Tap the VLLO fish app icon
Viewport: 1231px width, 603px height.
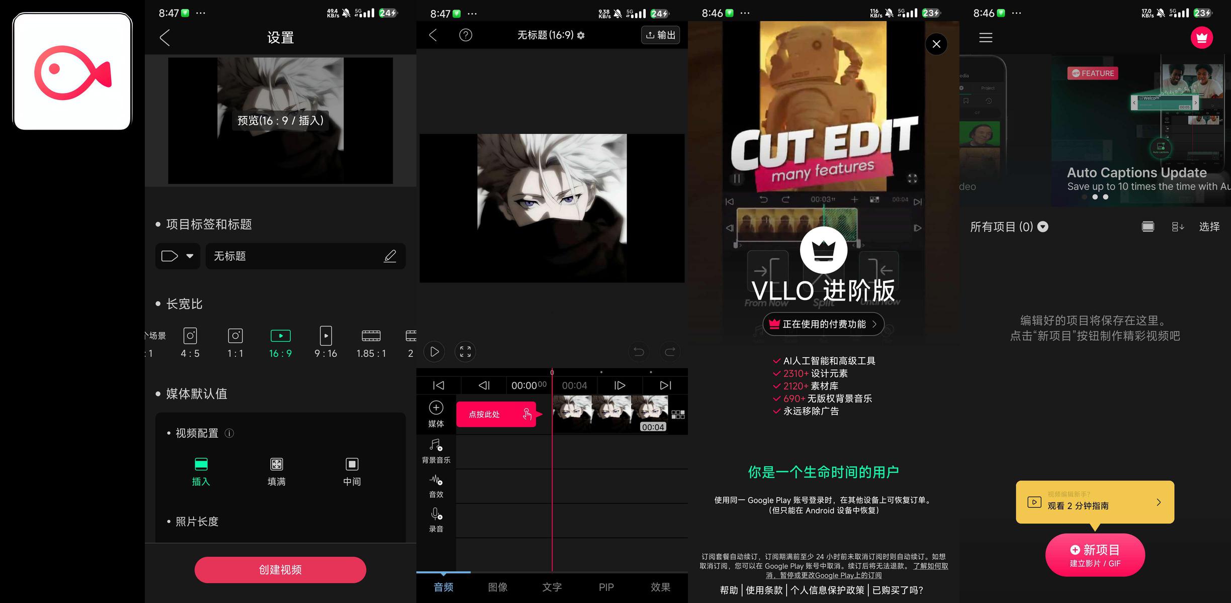point(72,72)
